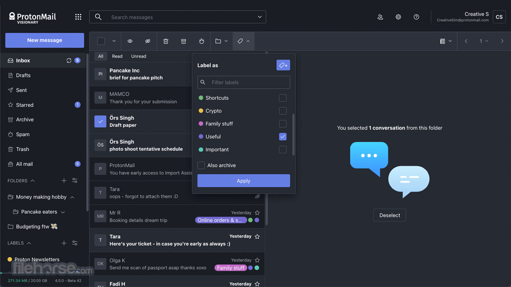Screen dimensions: 511x287
Task: Tick the Crypto label checkbox
Action: tap(283, 111)
